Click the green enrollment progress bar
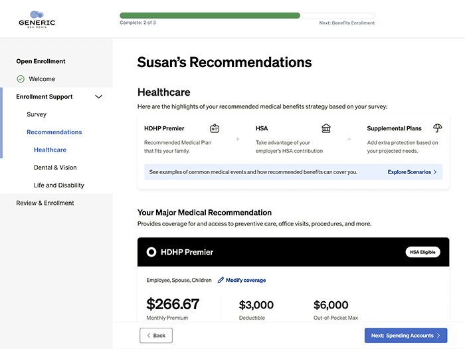Image resolution: width=465 pixels, height=349 pixels. pos(210,15)
